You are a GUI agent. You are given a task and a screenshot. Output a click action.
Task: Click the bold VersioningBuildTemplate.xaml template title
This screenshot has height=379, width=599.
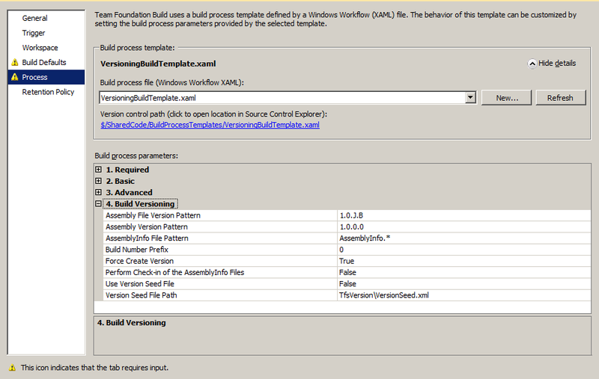[x=158, y=64]
